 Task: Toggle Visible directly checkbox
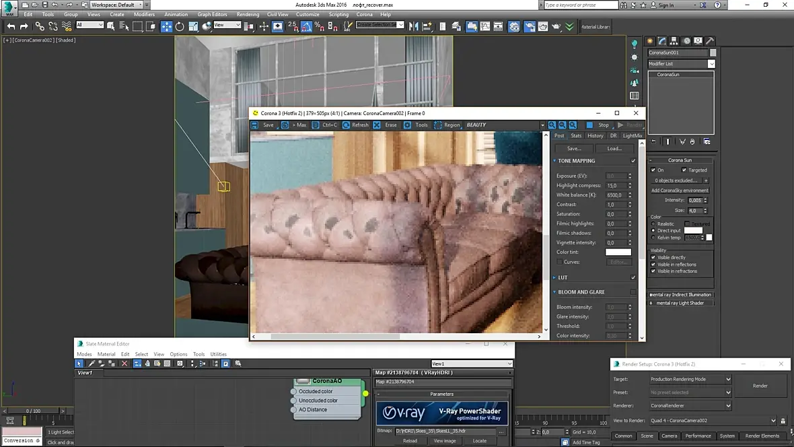[x=653, y=257]
